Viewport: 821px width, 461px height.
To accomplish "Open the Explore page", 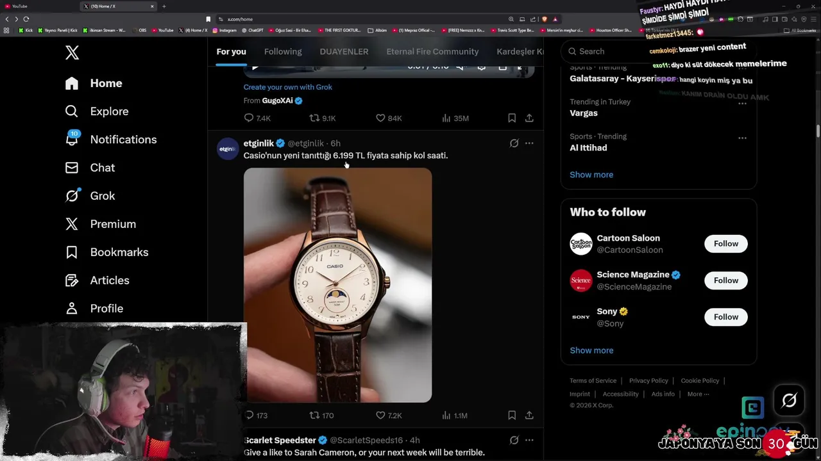I will tap(97, 111).
